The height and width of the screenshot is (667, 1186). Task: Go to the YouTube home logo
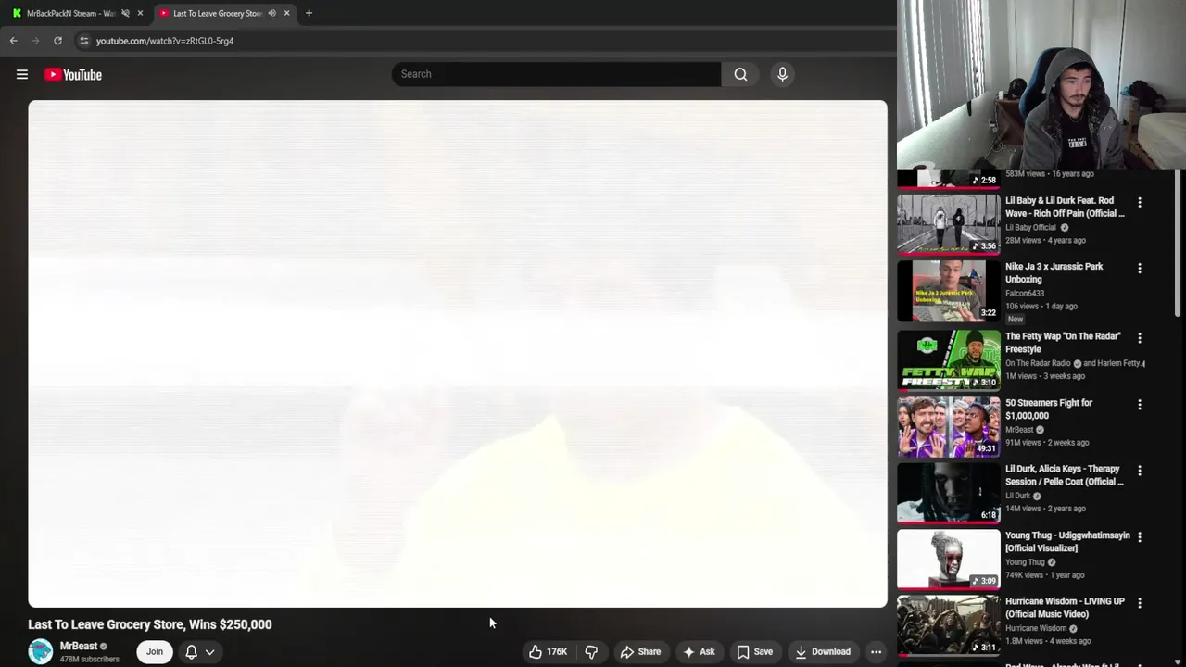(x=73, y=75)
